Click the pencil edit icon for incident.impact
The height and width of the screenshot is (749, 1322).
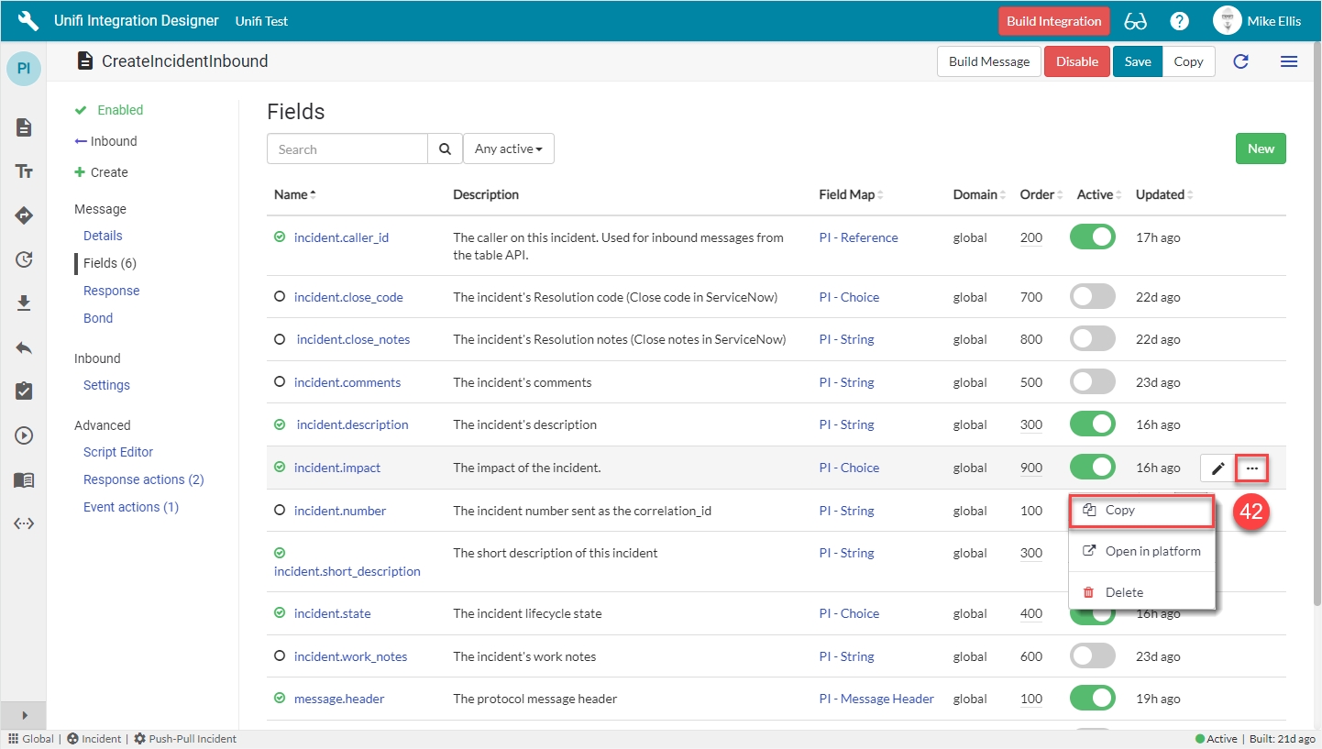(1217, 468)
